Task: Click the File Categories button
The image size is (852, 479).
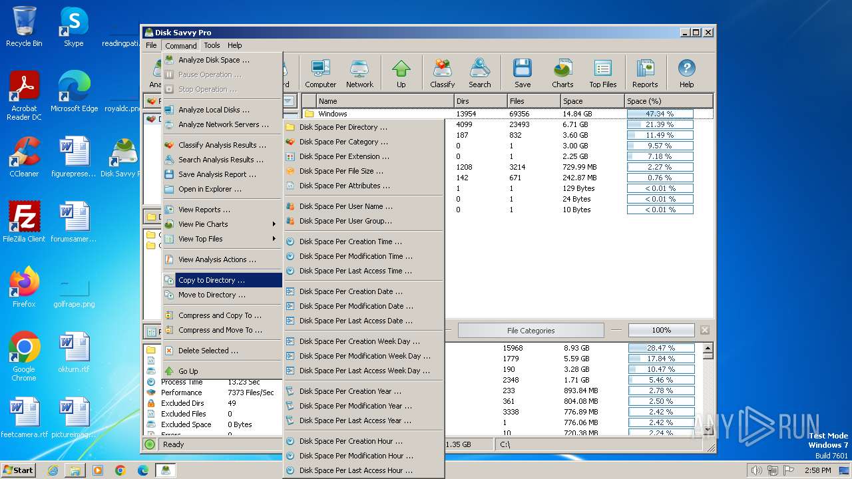Action: pyautogui.click(x=531, y=330)
